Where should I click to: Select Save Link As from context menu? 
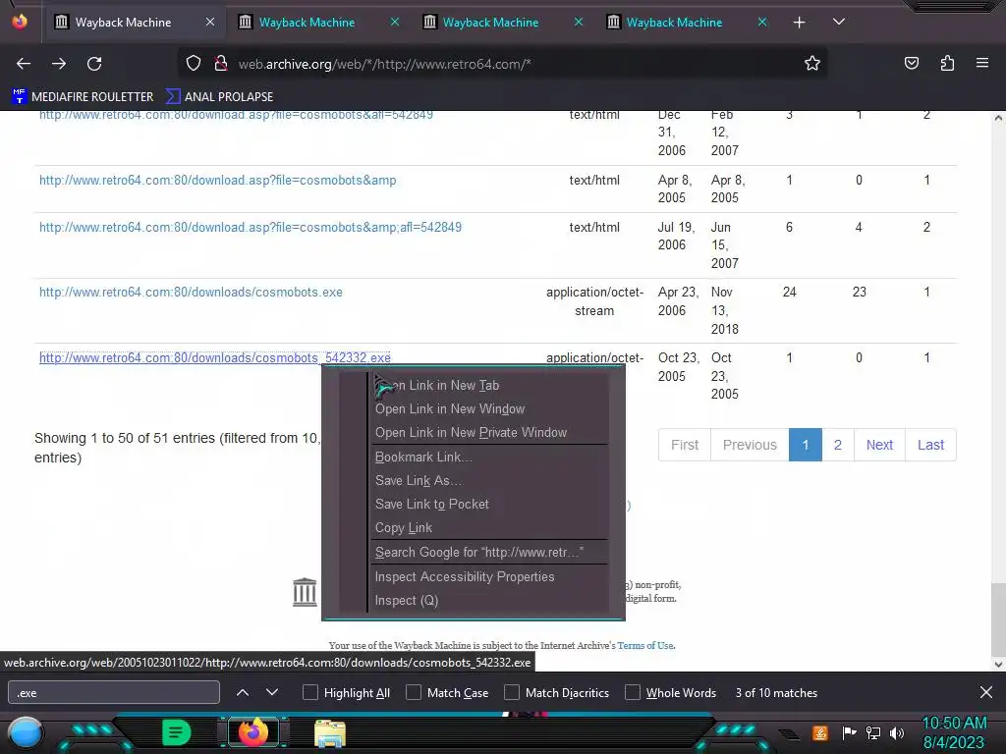[488, 481]
